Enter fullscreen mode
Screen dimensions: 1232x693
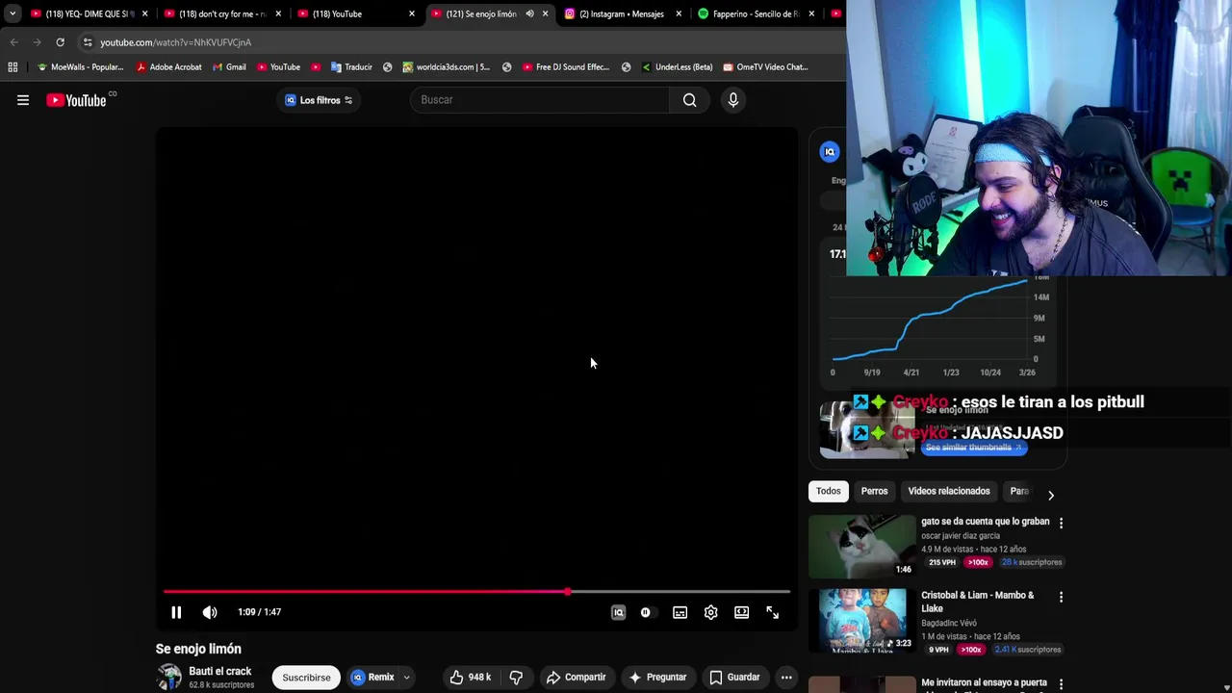pos(772,612)
